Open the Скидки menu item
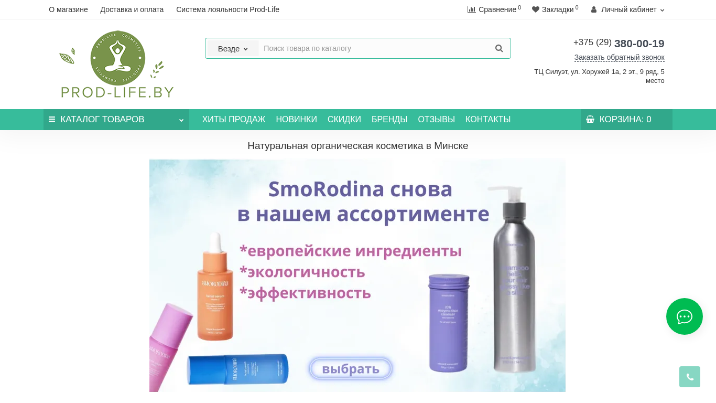The width and height of the screenshot is (716, 403). pyautogui.click(x=344, y=120)
